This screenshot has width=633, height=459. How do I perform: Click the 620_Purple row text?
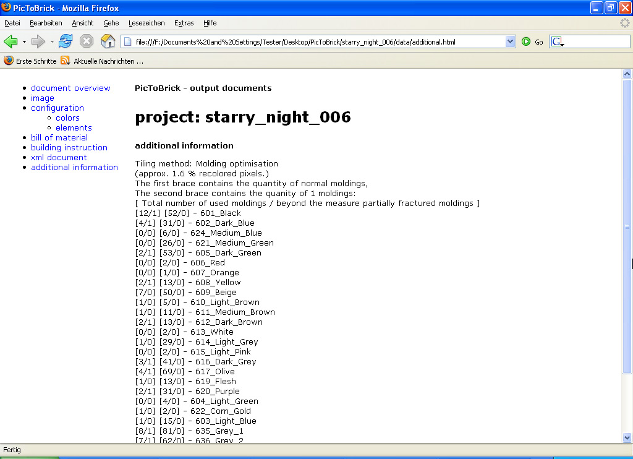click(187, 392)
